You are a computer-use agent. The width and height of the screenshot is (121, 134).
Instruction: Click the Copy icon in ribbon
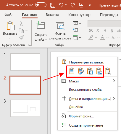click(21, 31)
